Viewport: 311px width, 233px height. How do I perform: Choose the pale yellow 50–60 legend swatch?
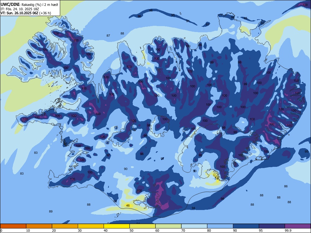142,226
